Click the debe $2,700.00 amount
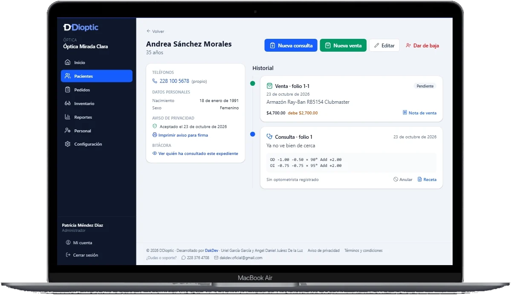 click(x=303, y=113)
